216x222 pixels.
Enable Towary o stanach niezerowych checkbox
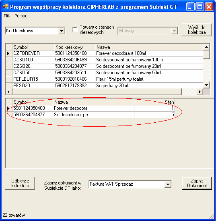(75, 30)
